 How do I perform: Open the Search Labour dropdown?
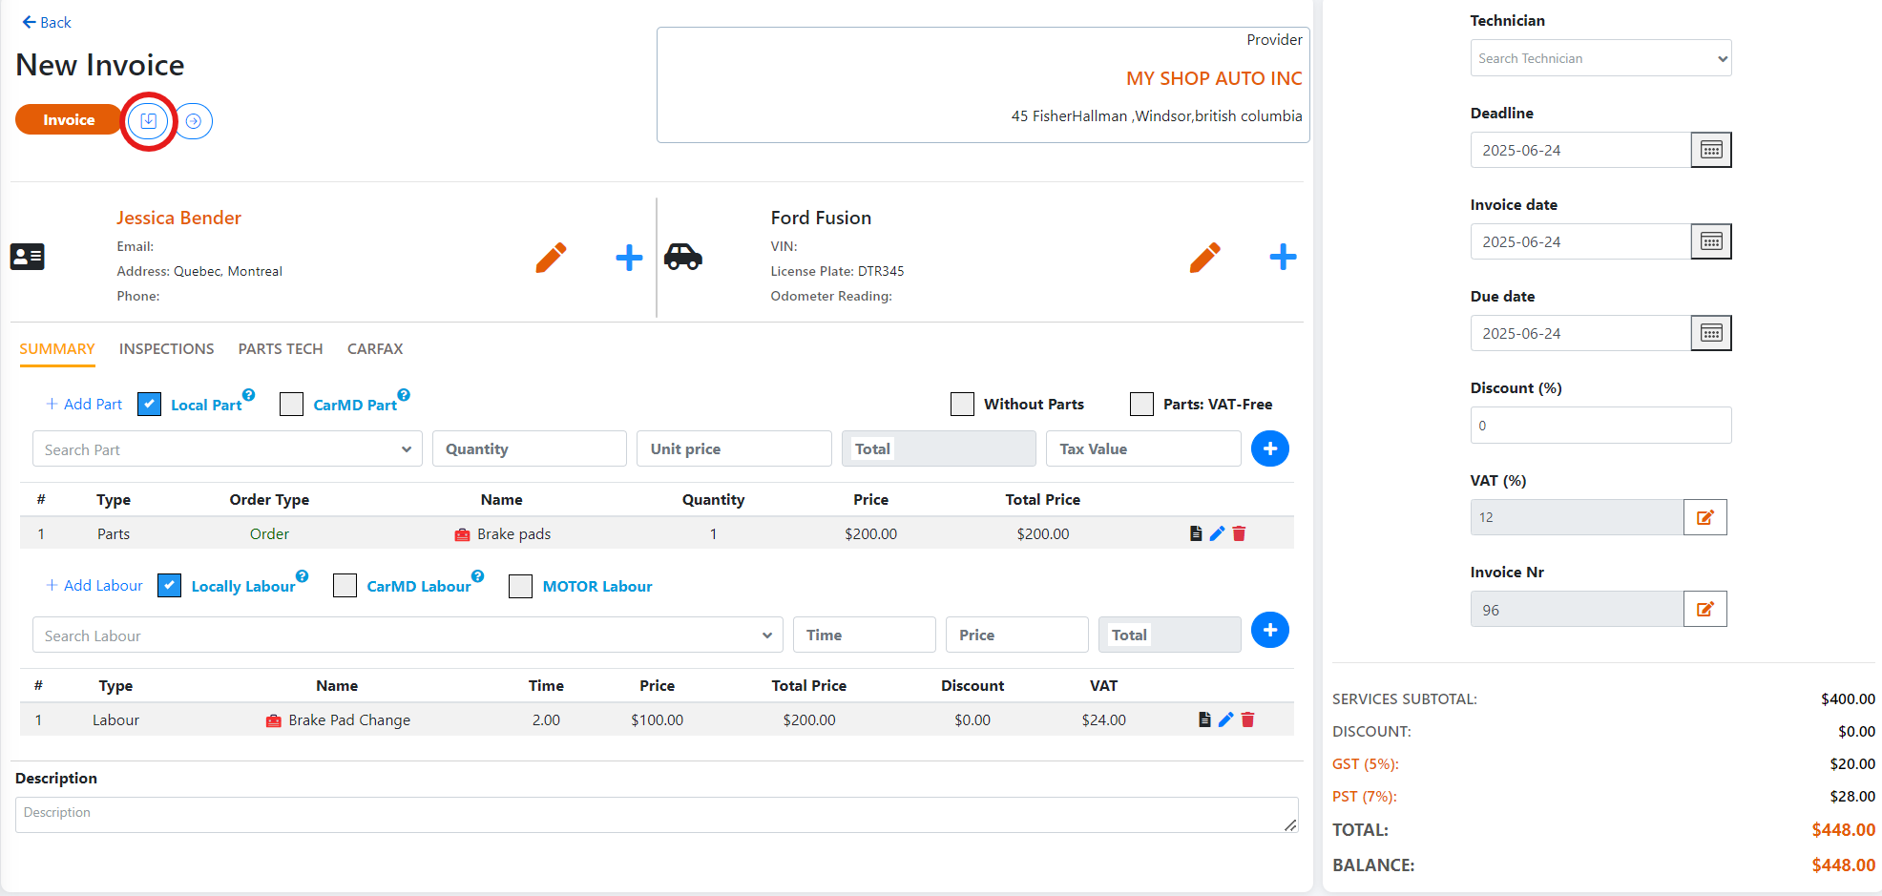[x=408, y=636]
